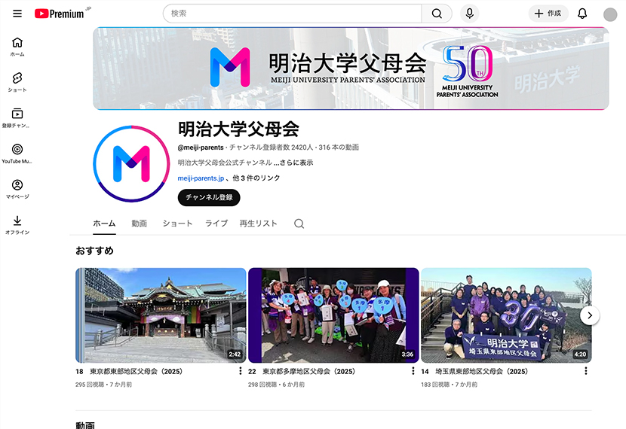This screenshot has width=626, height=429.
Task: Switch to the 再生リスト tab
Action: coord(258,224)
